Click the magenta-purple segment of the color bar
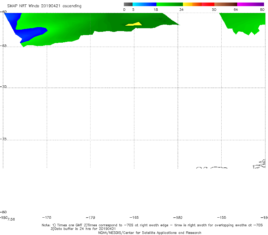 pyautogui.click(x=251, y=4)
